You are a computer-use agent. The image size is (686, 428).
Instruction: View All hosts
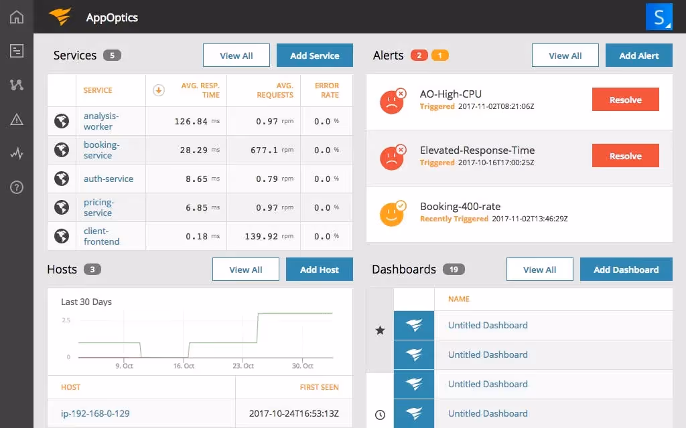245,269
